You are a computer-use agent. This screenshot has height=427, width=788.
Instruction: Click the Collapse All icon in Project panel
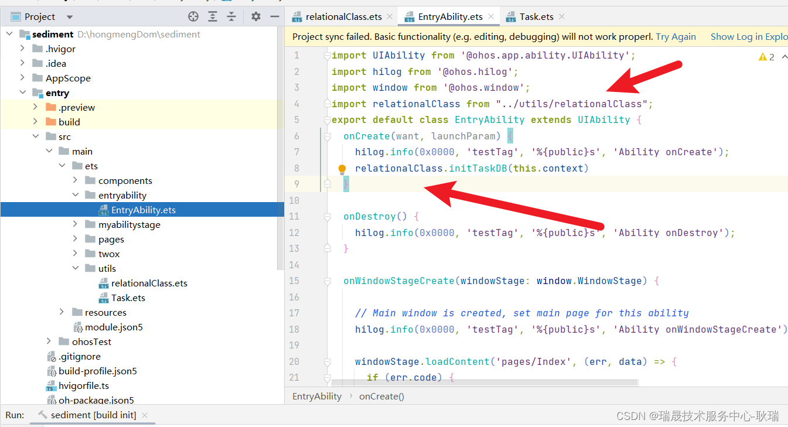click(232, 16)
